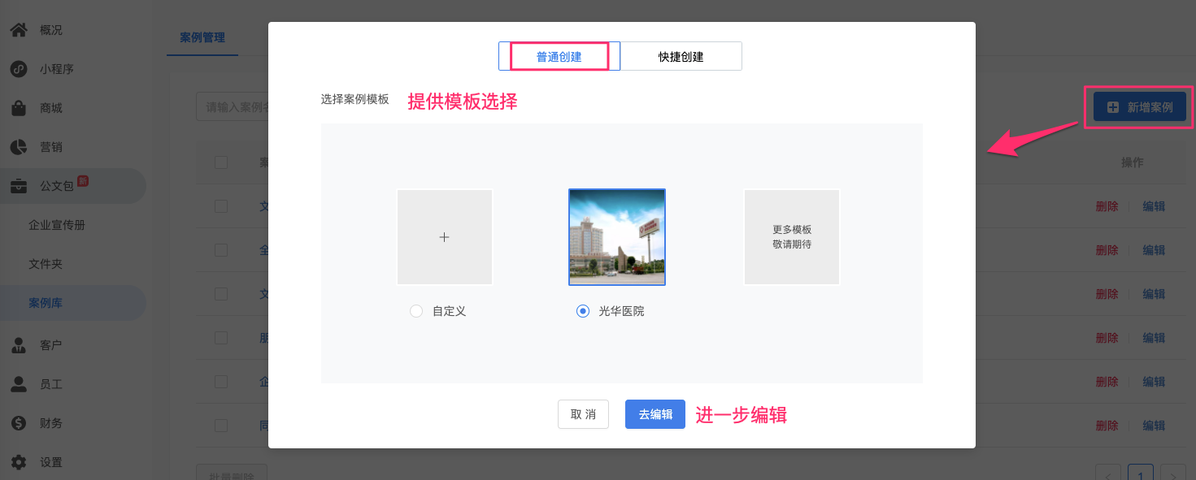Select the blank custom template plus thumbnail
The image size is (1196, 480).
click(x=445, y=237)
